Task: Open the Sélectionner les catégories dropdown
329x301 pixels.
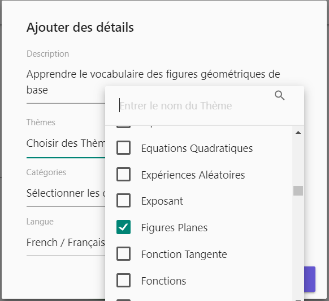Action: [x=66, y=193]
